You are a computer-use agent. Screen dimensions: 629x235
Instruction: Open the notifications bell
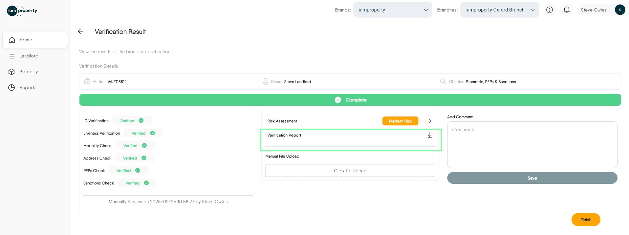tap(566, 10)
